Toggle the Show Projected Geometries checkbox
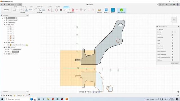 [172, 57]
